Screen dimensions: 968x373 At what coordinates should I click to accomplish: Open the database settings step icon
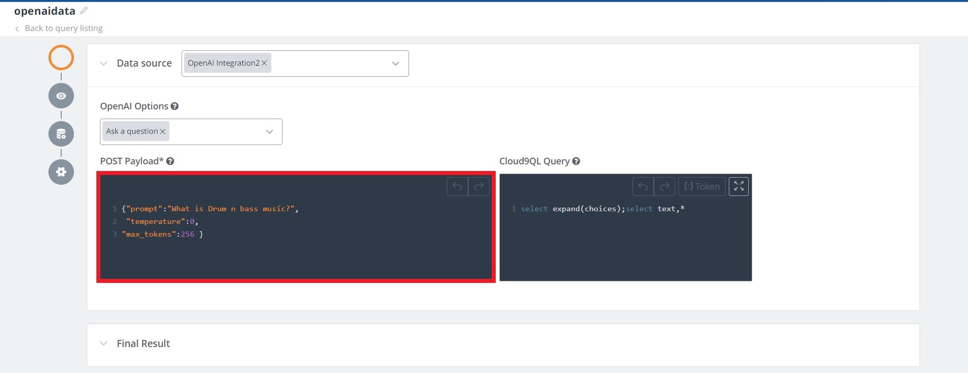61,134
